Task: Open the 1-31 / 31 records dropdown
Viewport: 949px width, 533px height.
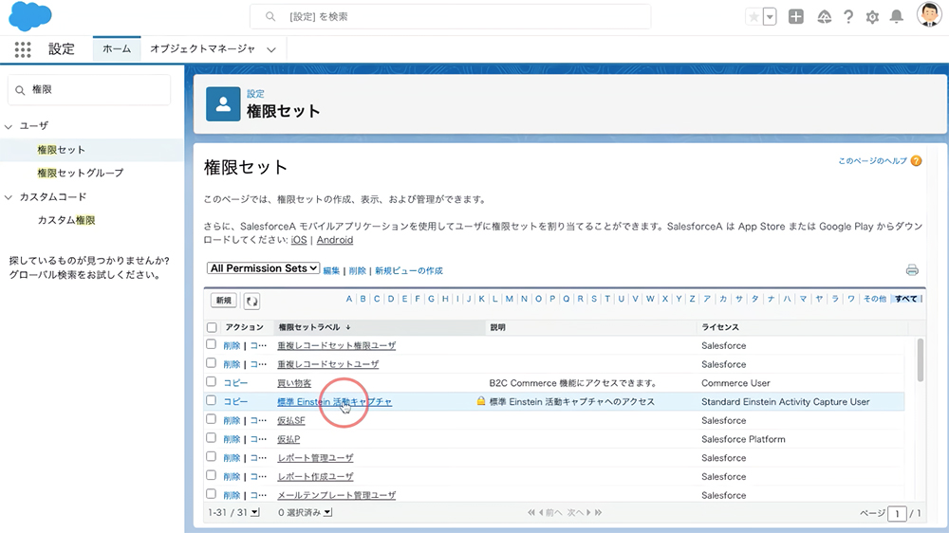Action: (x=255, y=512)
